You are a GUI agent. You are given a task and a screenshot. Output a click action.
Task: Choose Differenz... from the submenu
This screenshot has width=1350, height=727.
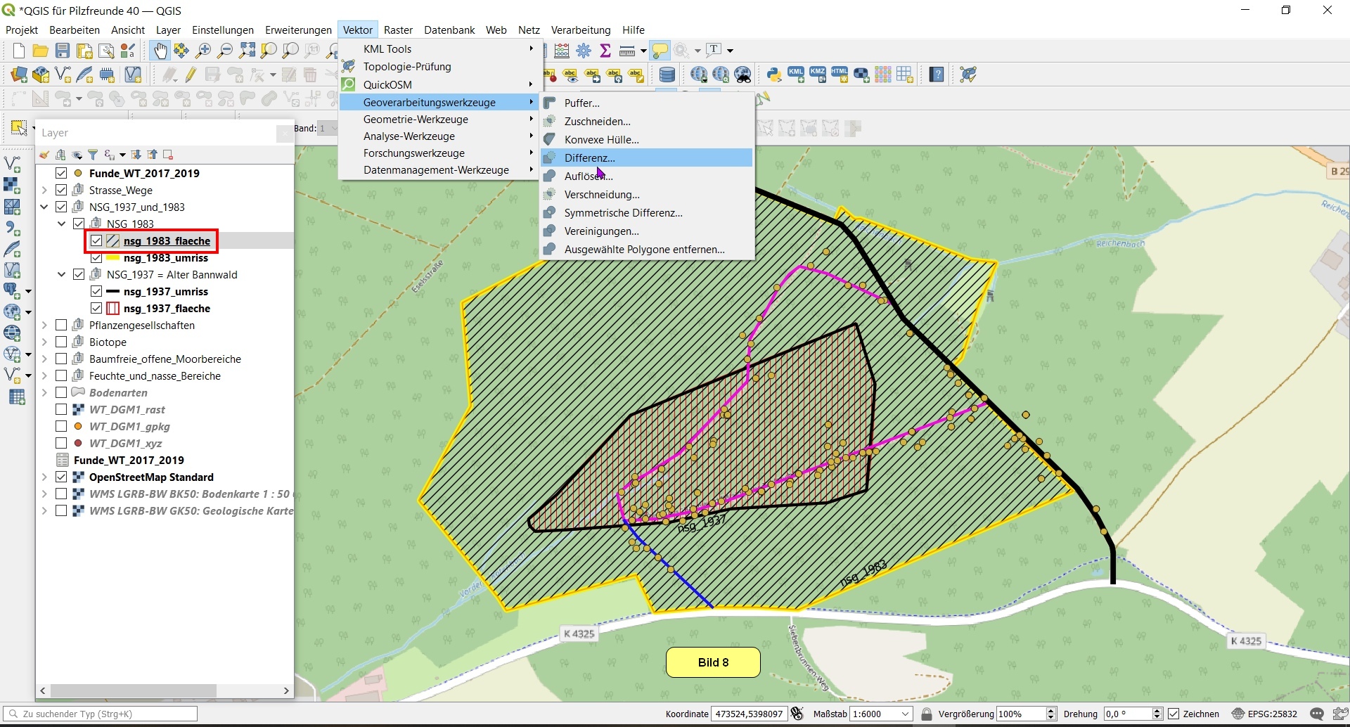[x=589, y=158]
